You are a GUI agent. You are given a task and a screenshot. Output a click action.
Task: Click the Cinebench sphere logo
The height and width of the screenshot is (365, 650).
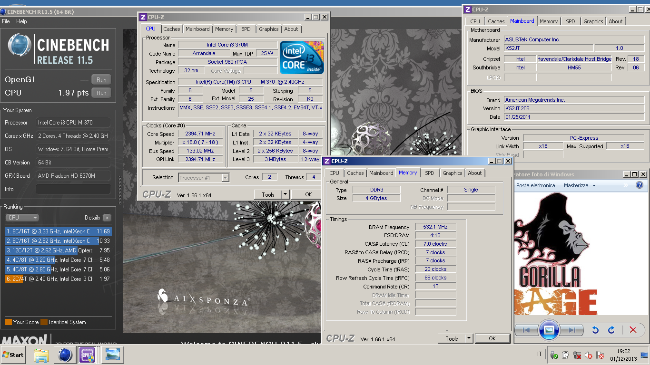20,45
